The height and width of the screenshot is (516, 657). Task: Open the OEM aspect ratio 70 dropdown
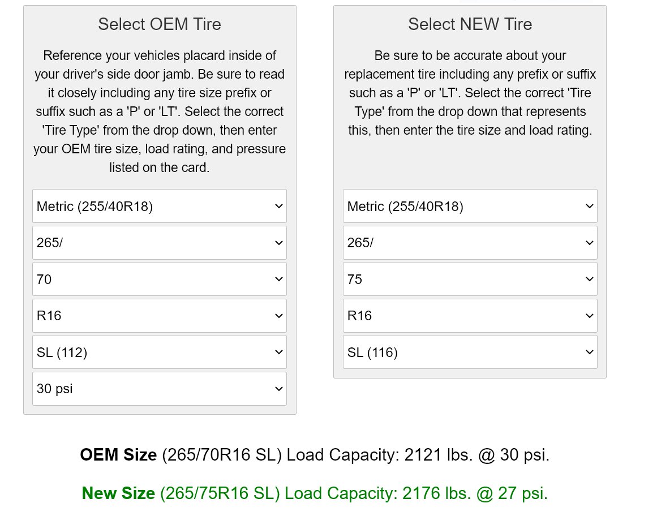(159, 279)
